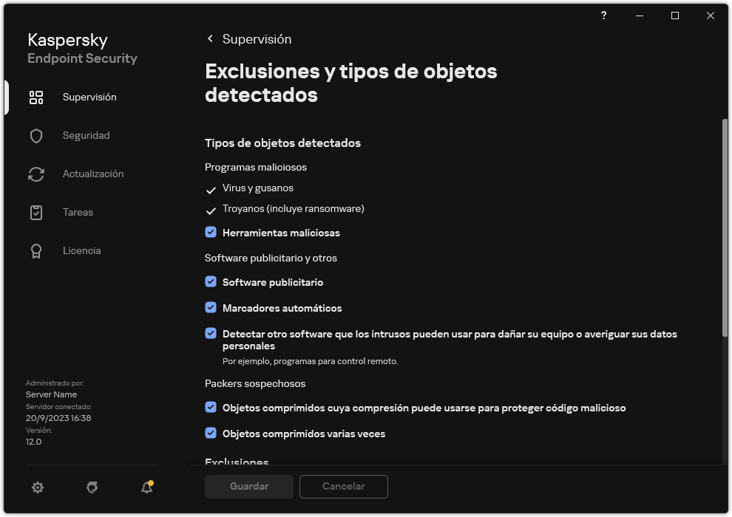732x517 pixels.
Task: Open notifications with the bell icon
Action: coord(146,487)
